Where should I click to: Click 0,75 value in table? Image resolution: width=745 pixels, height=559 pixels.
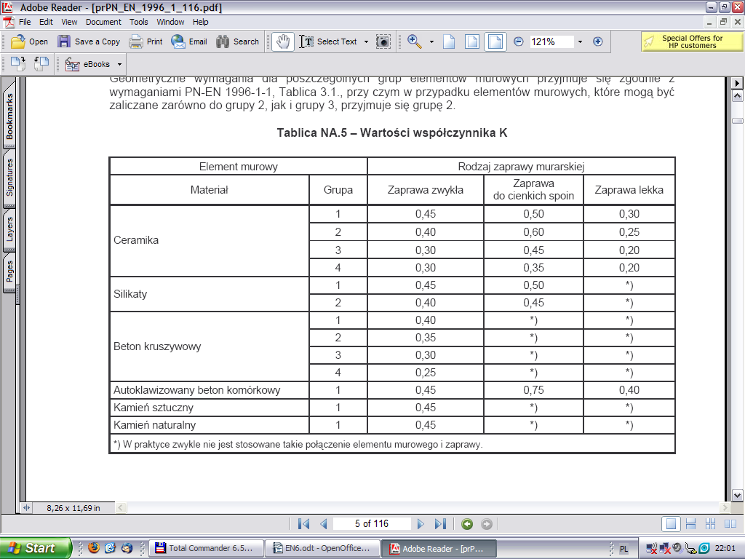click(533, 390)
